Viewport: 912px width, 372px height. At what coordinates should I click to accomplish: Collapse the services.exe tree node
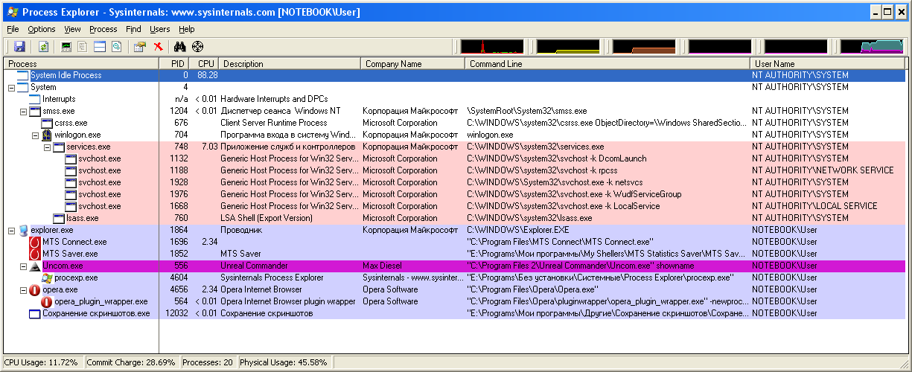click(x=47, y=147)
